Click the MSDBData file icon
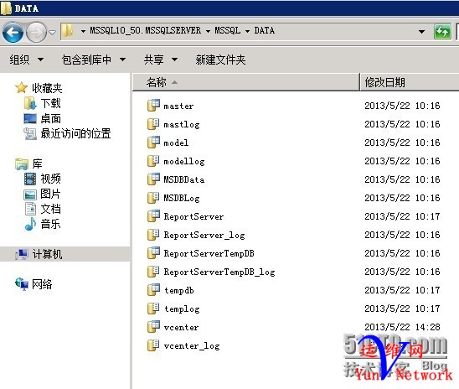Screen dimensions: 459x389 point(153,179)
